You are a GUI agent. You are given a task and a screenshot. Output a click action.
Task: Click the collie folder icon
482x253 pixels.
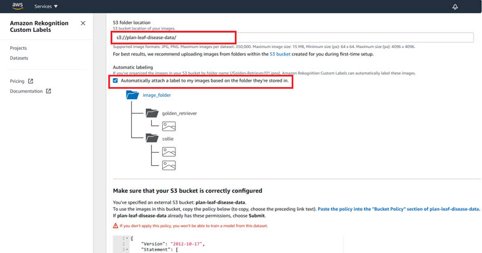pos(152,138)
